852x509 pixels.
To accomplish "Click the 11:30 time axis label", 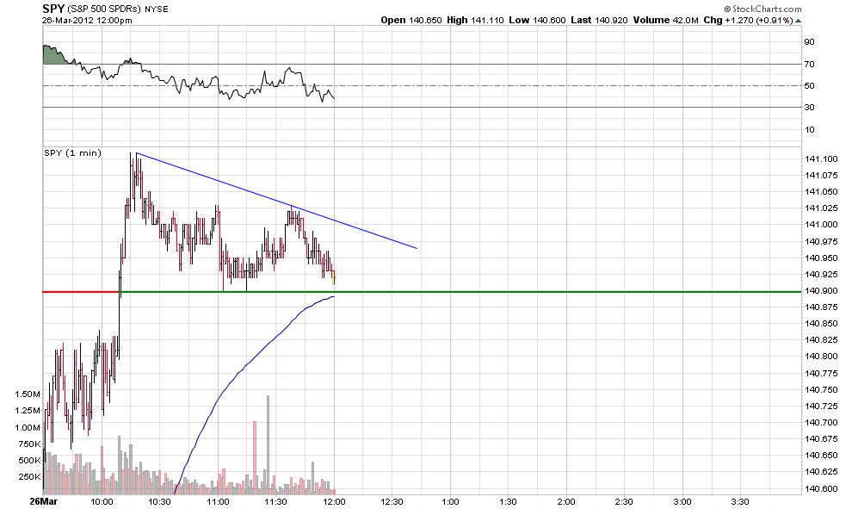I will pyautogui.click(x=276, y=501).
